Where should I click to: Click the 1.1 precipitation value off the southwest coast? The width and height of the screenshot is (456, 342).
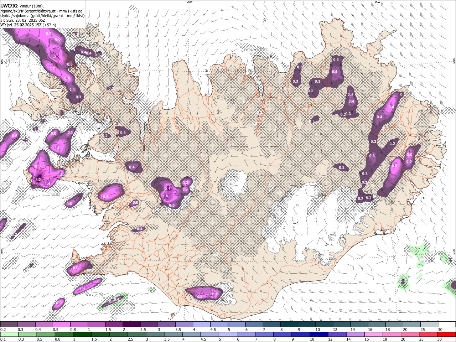pos(82,289)
